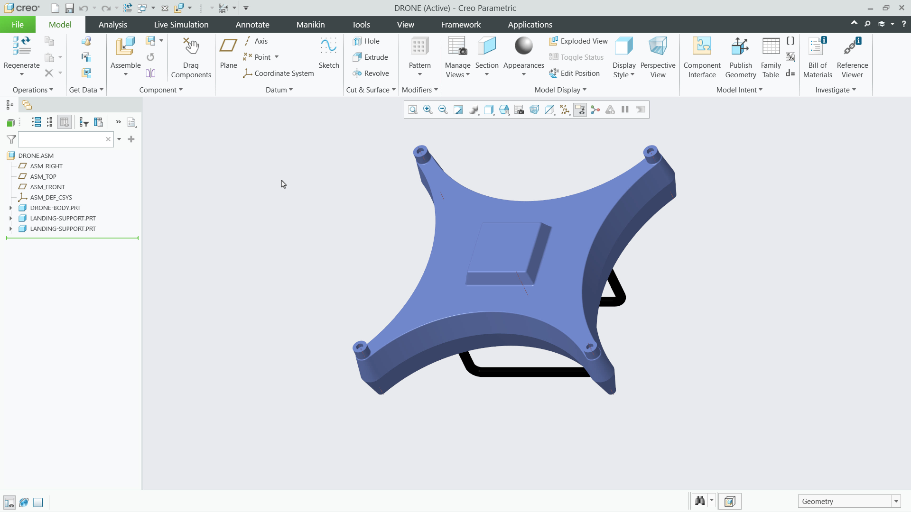Click the Zoom In magnifier icon
This screenshot has width=911, height=512.
pyautogui.click(x=428, y=110)
